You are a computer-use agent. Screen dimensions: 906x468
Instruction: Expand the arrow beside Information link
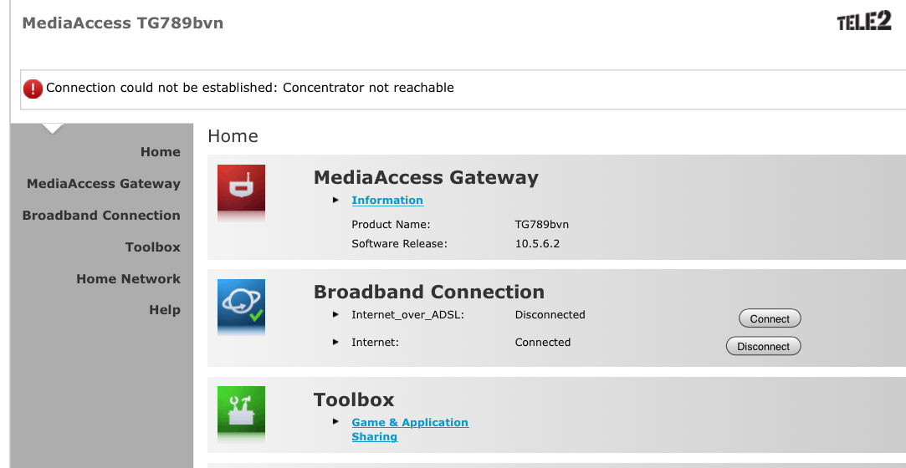tap(335, 200)
